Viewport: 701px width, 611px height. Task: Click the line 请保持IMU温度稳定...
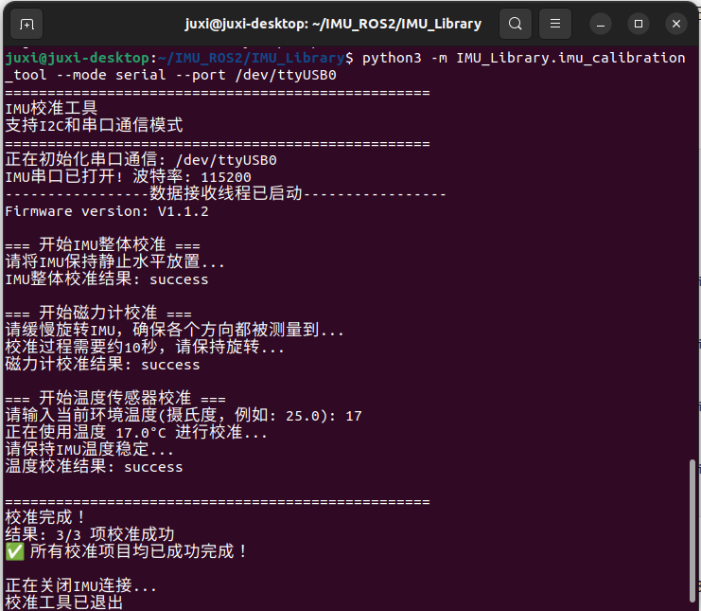click(x=90, y=450)
